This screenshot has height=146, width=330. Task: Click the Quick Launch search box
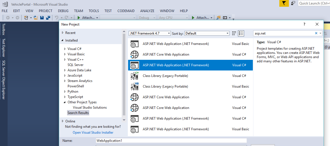(314, 3)
